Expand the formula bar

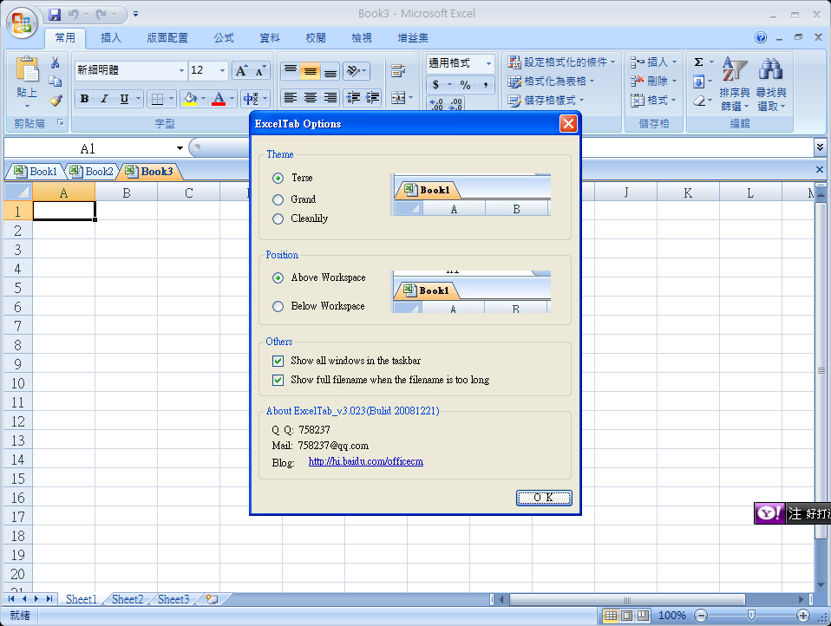click(820, 147)
